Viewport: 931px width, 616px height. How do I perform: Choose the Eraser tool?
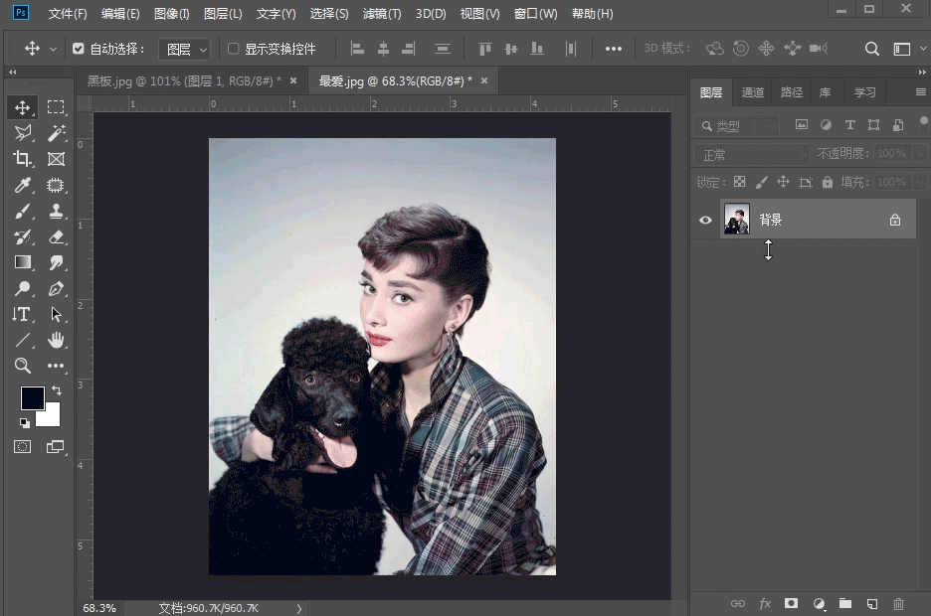(56, 236)
